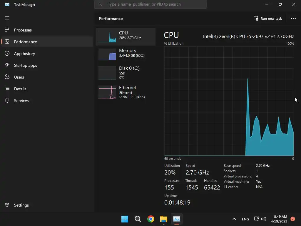The image size is (301, 226).
Task: Click the Task Manager taskbar icon
Action: (x=177, y=219)
